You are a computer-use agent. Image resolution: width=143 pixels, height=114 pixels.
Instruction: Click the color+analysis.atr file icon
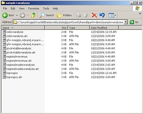pos(4,36)
